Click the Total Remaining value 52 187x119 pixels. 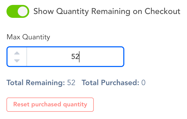[x=71, y=83]
